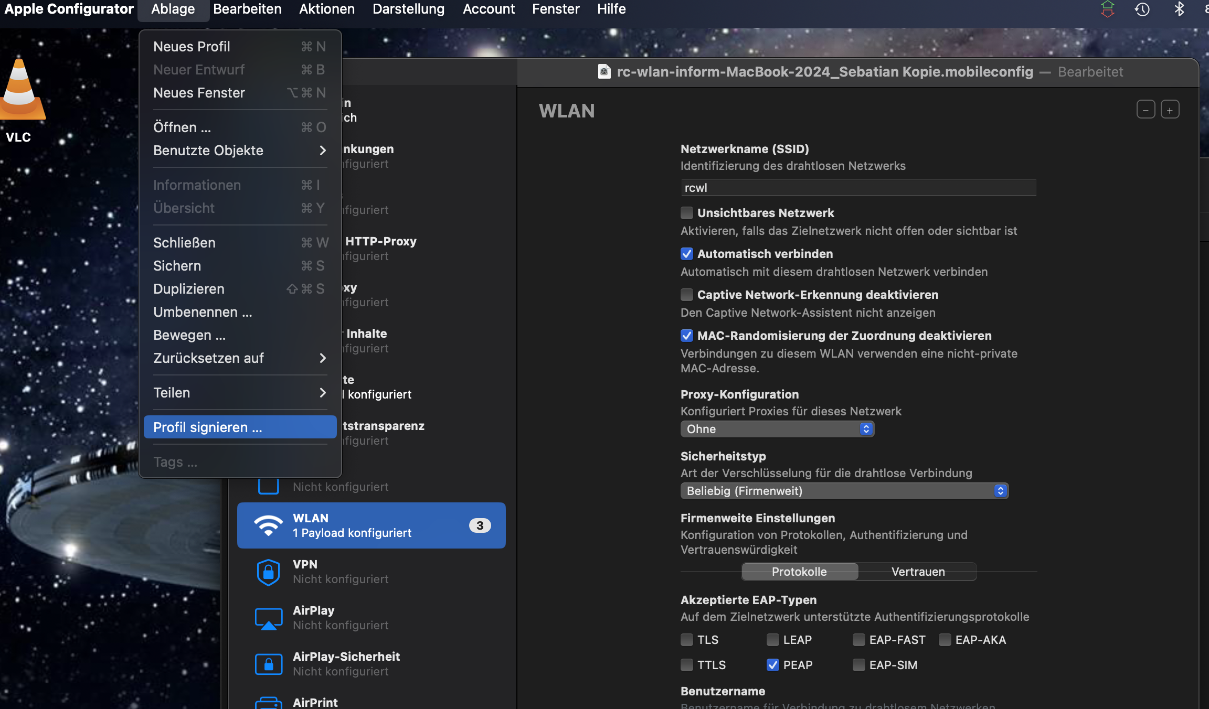
Task: Select the VPN shield icon in sidebar
Action: (x=268, y=572)
